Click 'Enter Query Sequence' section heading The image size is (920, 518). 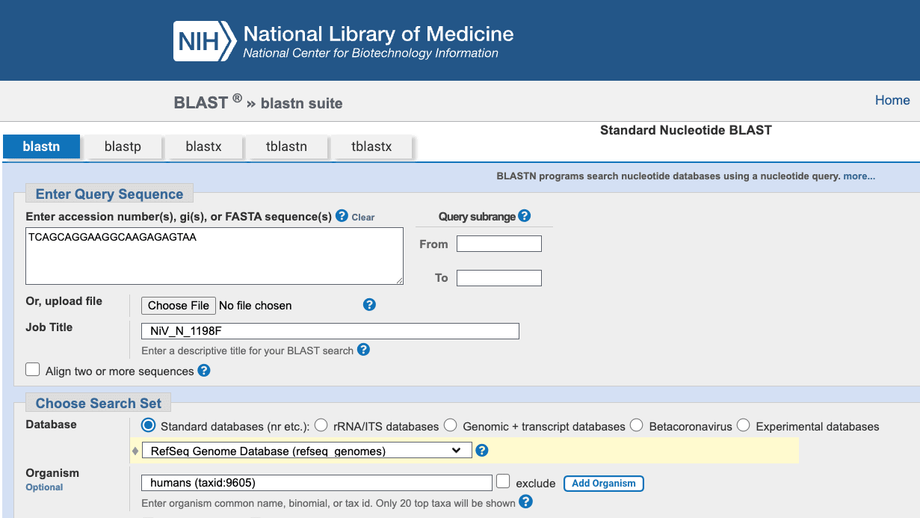tap(109, 194)
